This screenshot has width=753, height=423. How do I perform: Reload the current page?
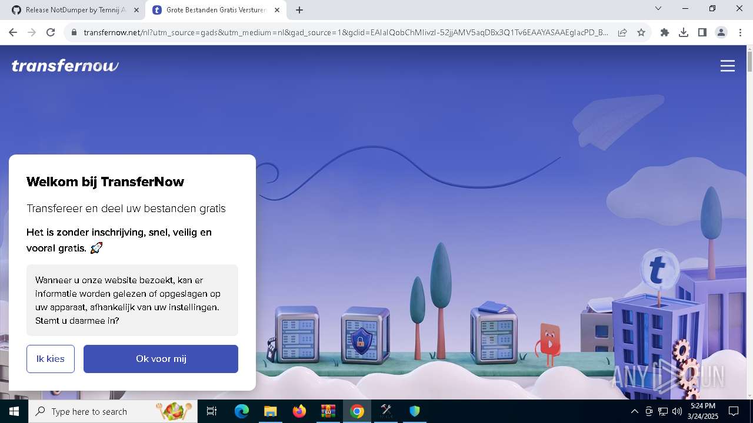click(x=51, y=33)
